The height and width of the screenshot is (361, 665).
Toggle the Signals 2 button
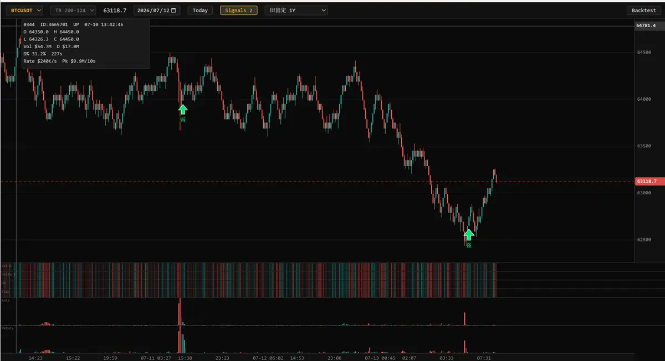coord(238,11)
